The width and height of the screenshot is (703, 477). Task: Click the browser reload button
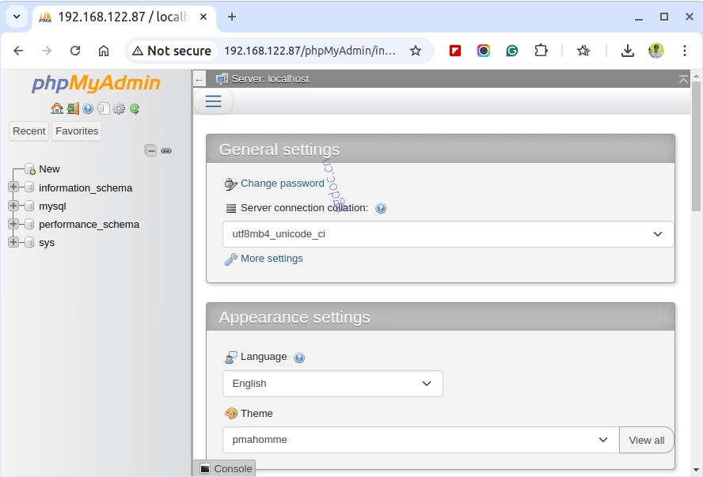[75, 51]
